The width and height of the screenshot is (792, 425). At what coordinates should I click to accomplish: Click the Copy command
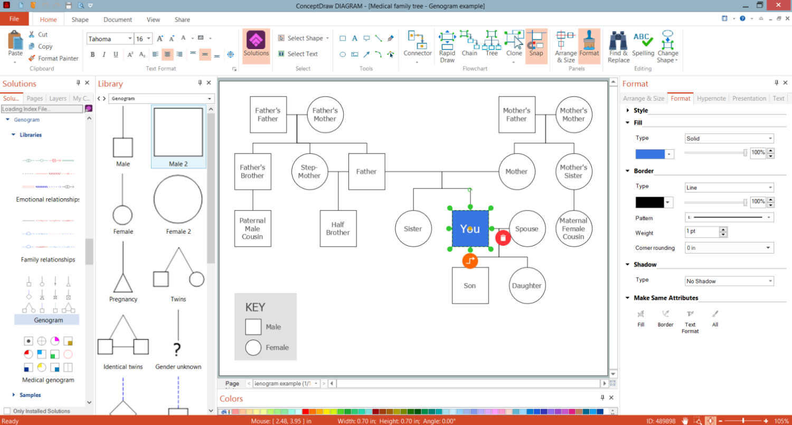(x=40, y=46)
